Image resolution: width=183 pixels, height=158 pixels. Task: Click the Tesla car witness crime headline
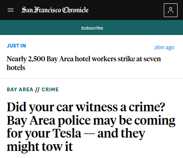click(91, 127)
